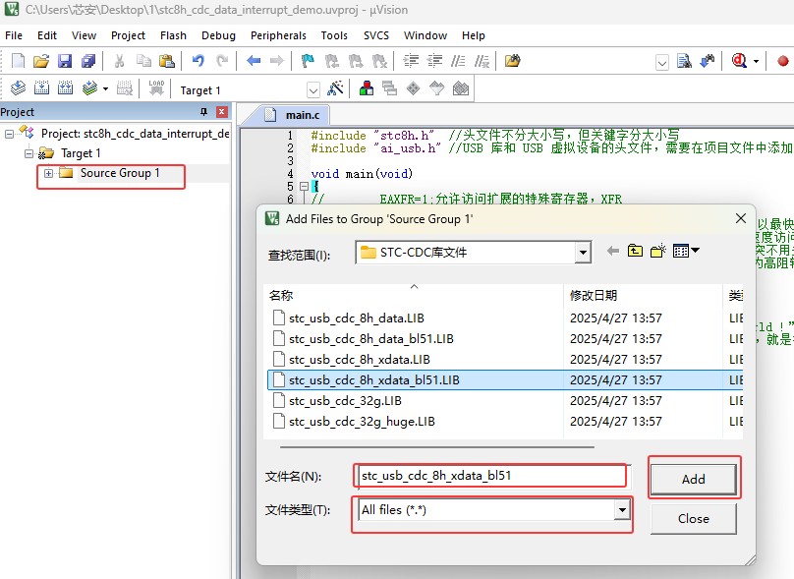Image resolution: width=794 pixels, height=579 pixels.
Task: Click Pack Installer icon
Action: pyautogui.click(x=460, y=88)
